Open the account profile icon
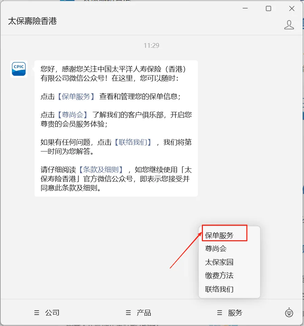 289,25
